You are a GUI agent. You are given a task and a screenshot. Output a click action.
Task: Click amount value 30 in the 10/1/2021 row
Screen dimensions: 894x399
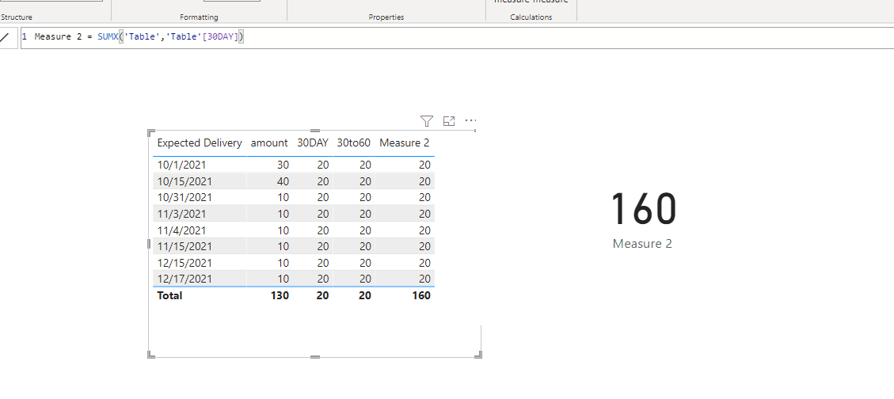283,165
